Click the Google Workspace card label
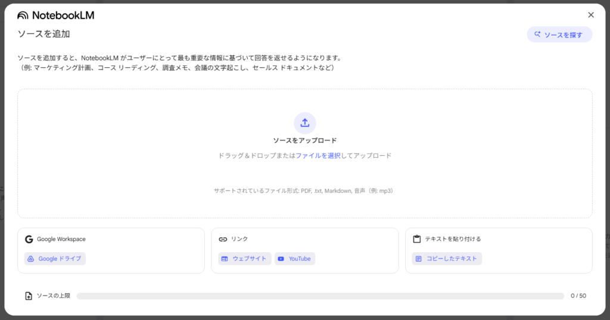The image size is (610, 320). click(x=61, y=239)
